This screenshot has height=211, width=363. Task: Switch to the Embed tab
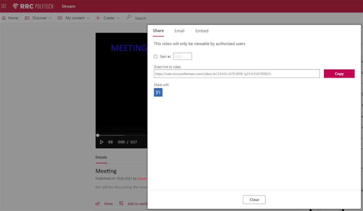(x=201, y=31)
